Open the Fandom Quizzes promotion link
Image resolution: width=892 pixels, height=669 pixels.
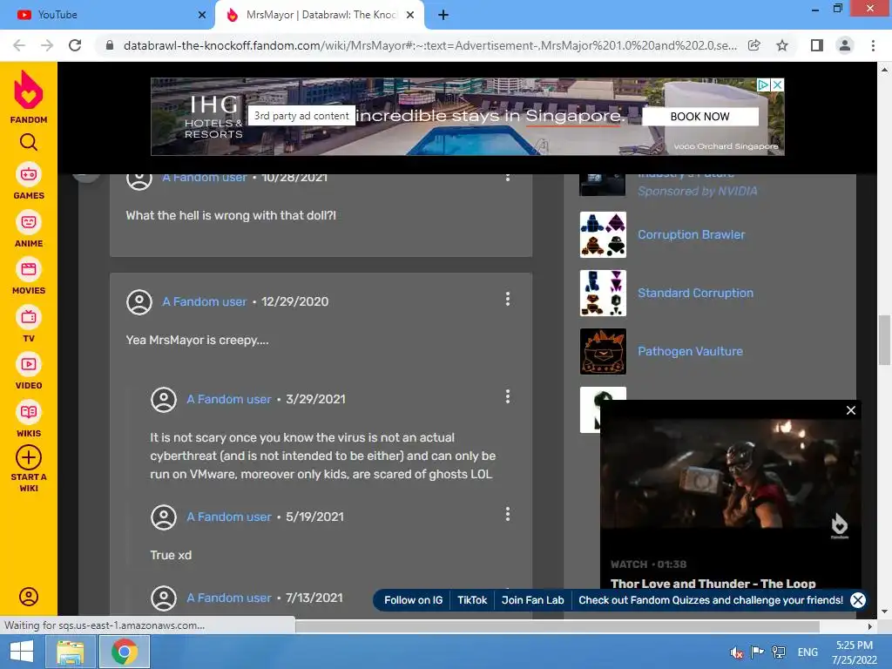pyautogui.click(x=711, y=600)
